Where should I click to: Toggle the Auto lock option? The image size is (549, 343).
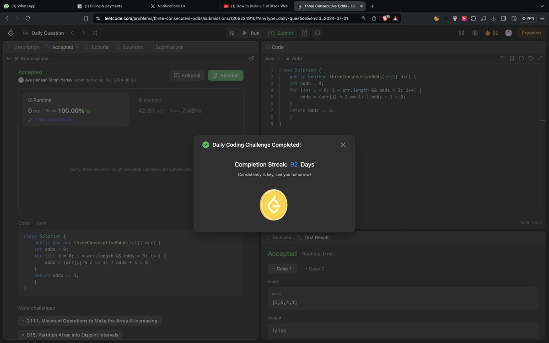pos(294,59)
